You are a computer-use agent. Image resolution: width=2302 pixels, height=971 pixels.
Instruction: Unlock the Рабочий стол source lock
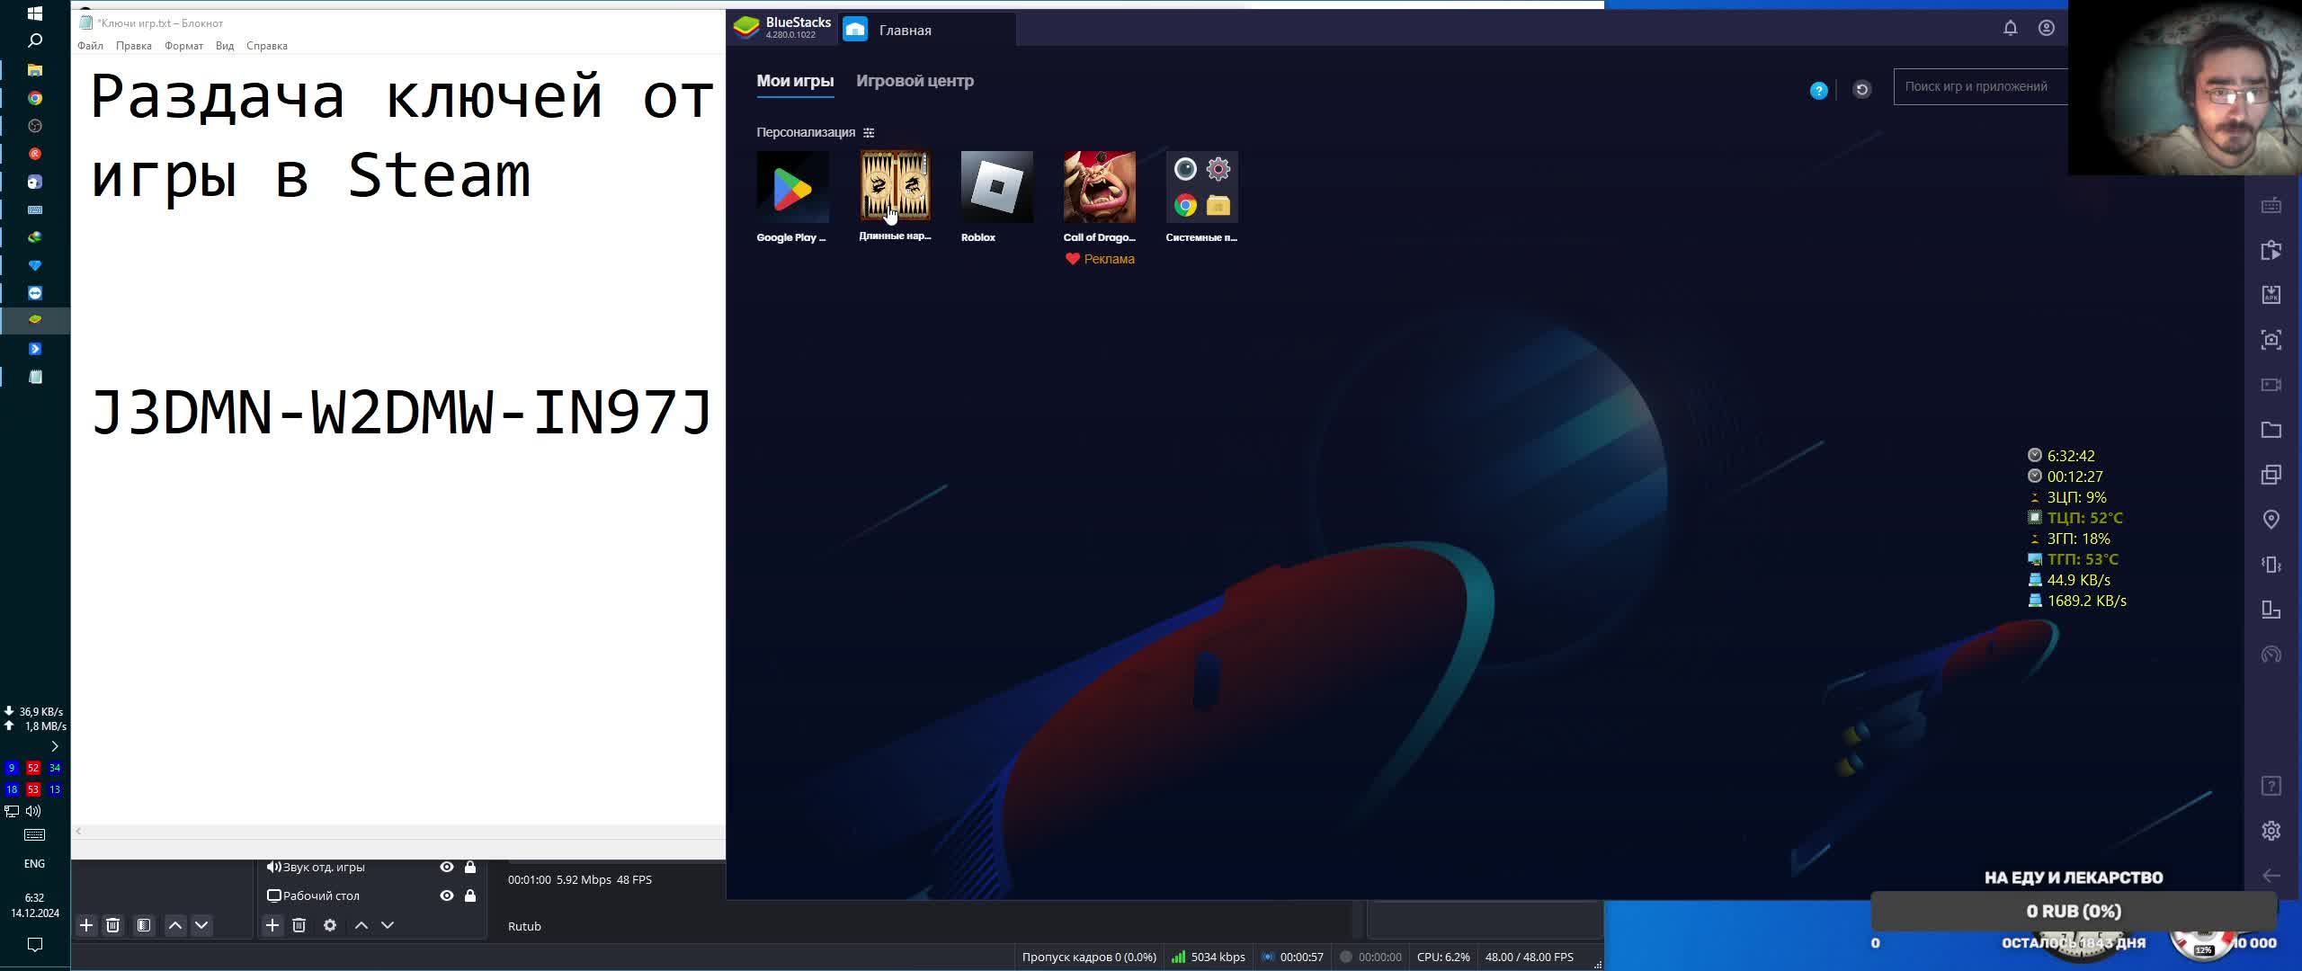click(469, 895)
